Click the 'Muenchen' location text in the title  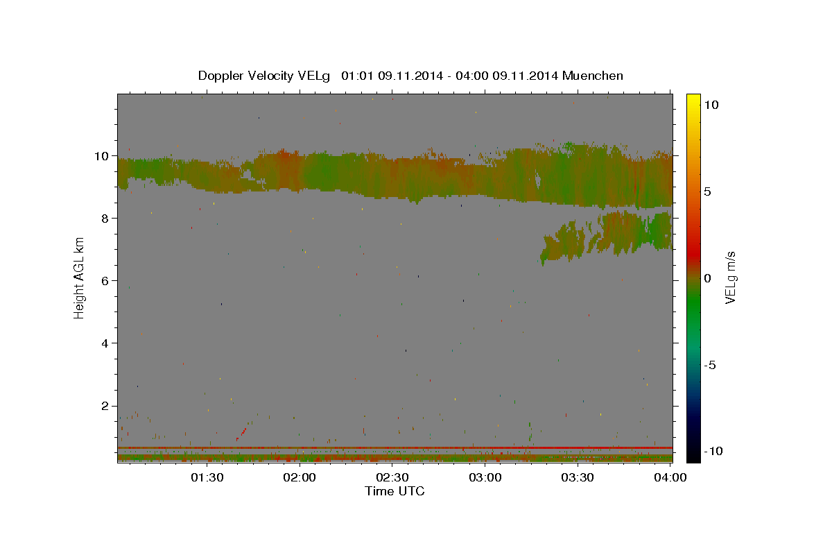594,76
